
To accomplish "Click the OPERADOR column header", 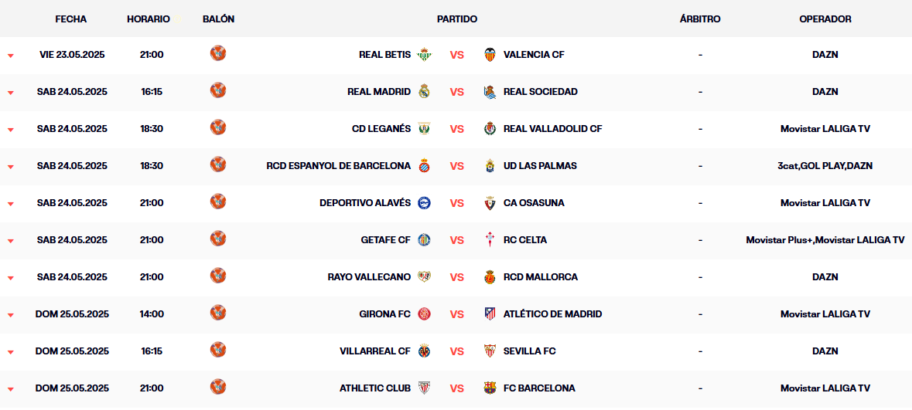I will coord(825,19).
